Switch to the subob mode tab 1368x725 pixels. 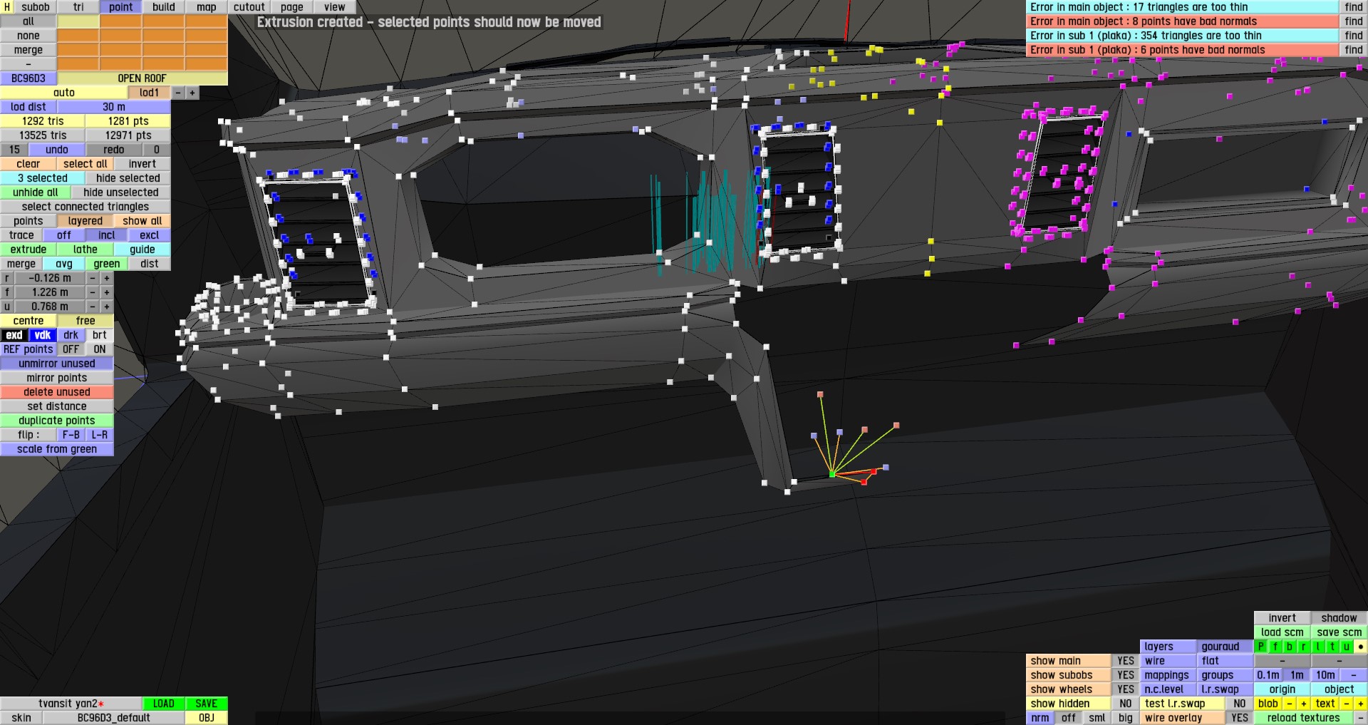pyautogui.click(x=36, y=7)
